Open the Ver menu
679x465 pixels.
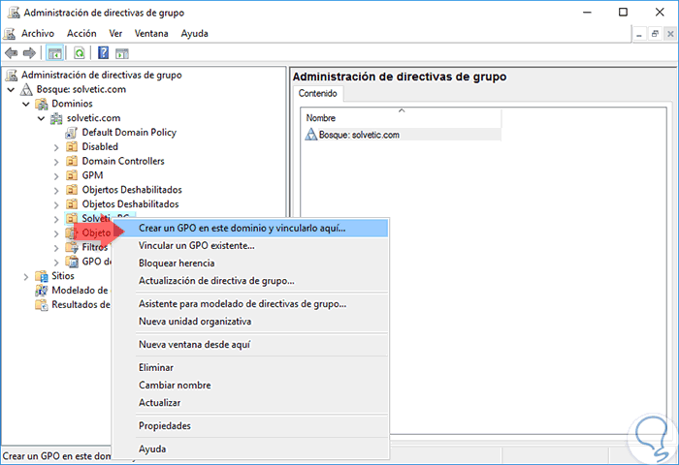(x=115, y=33)
